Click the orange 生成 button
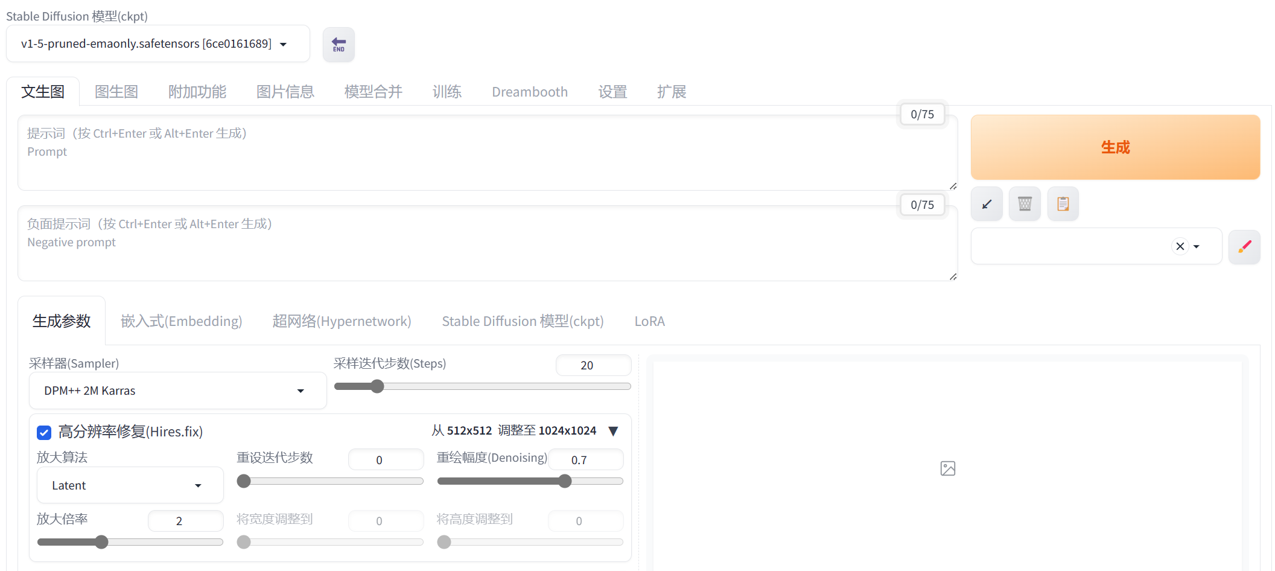This screenshot has height=571, width=1275. 1116,147
